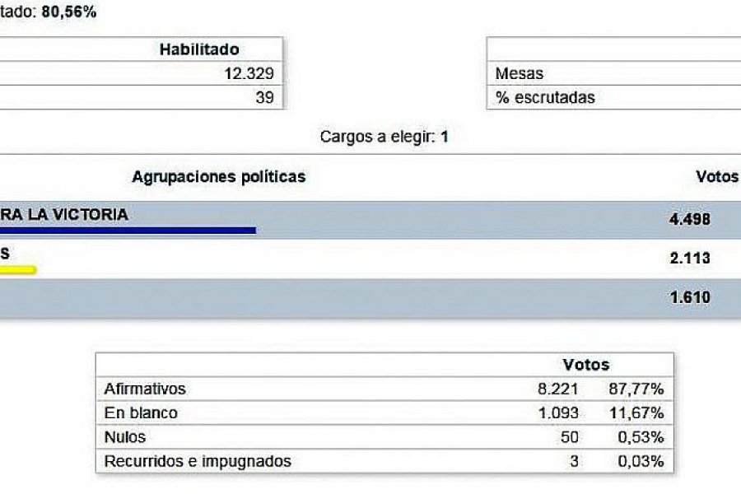Viewport: 741px width, 494px height.
Task: Select the 12.329 habilitado value
Action: coord(249,73)
